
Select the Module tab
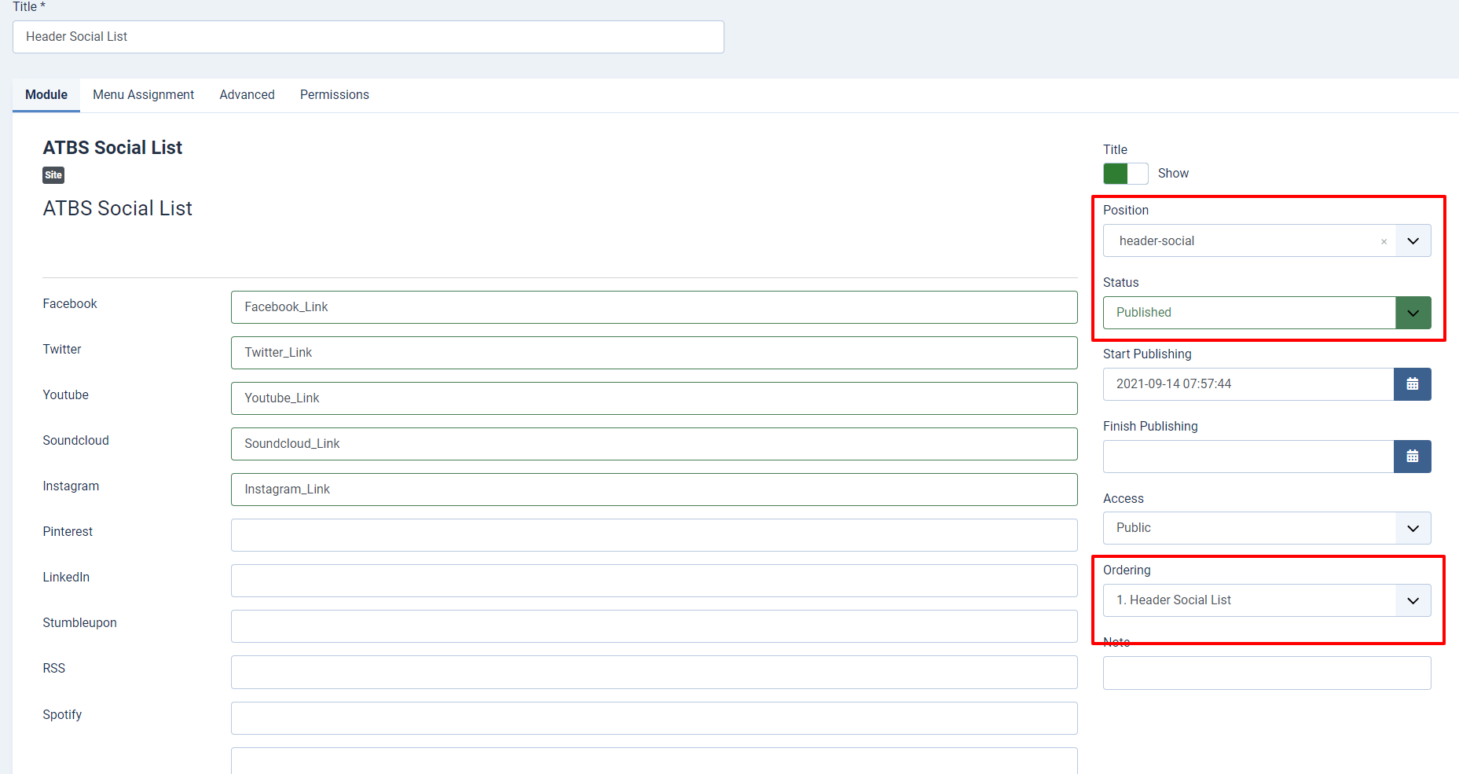(46, 95)
